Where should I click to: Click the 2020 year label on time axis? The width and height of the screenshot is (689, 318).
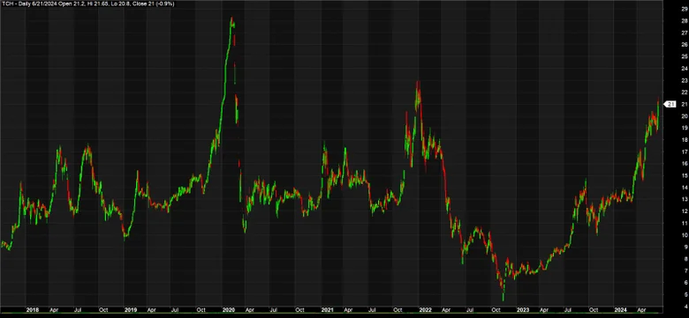tap(229, 310)
